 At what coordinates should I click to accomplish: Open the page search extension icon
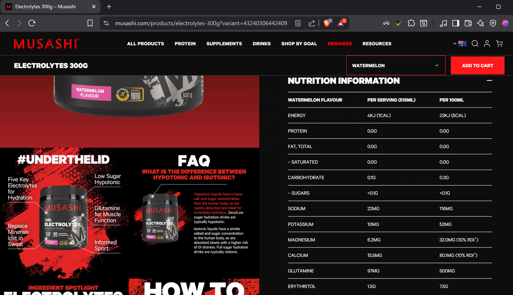[x=424, y=23]
